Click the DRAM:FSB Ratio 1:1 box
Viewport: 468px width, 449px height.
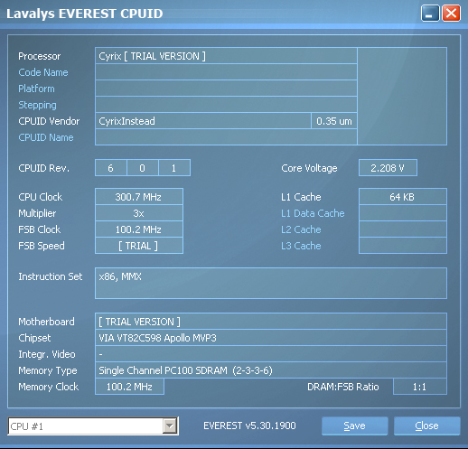pos(420,387)
